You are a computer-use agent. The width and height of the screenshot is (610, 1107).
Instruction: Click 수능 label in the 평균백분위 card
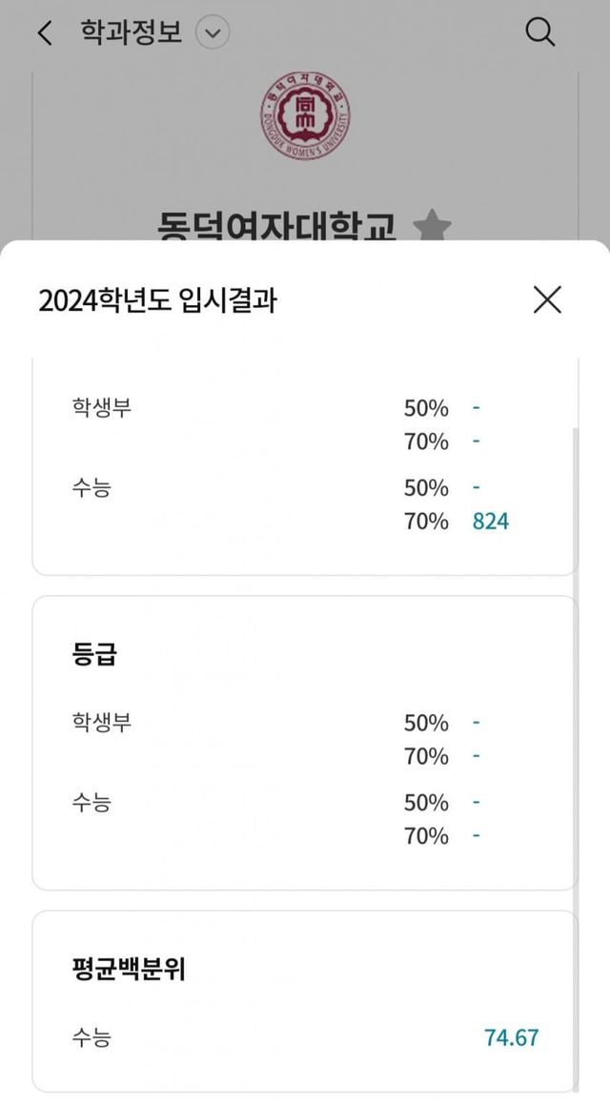pyautogui.click(x=91, y=1037)
